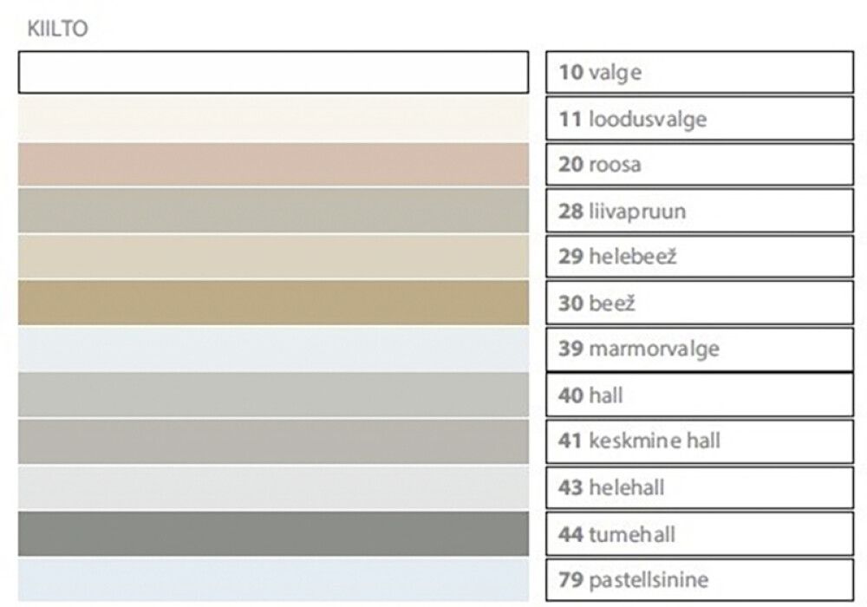Viewport: 867px width, 607px height.
Task: Select the '30 beež' label box
Action: click(x=699, y=303)
